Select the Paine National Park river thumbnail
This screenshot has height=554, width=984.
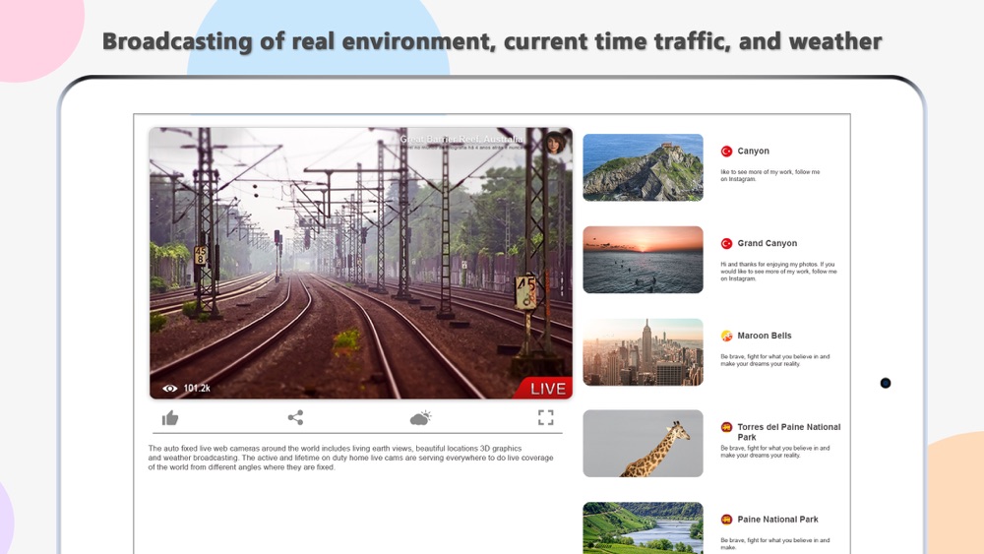click(643, 527)
